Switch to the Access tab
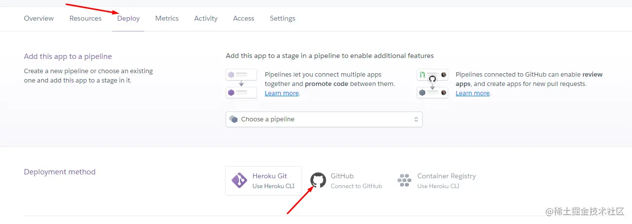Image resolution: width=632 pixels, height=224 pixels. 244,18
